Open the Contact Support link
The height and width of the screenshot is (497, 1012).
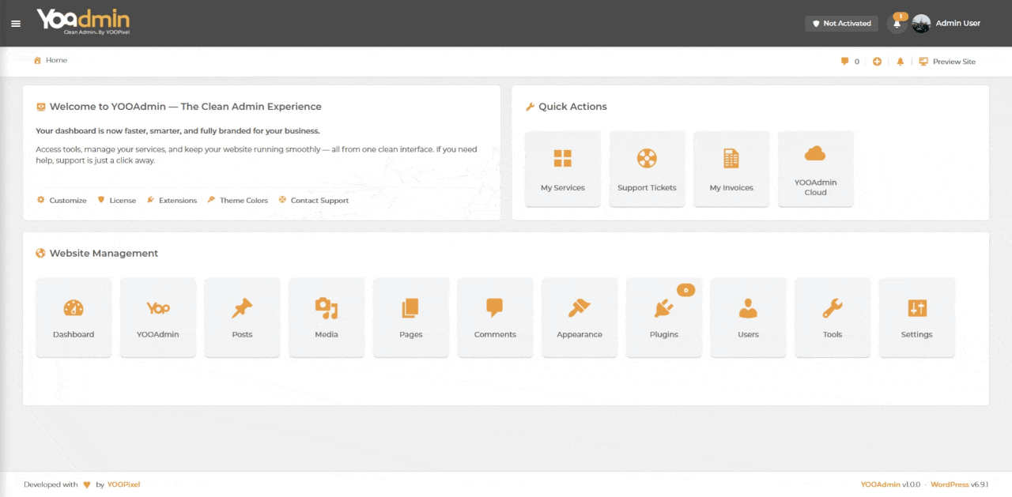pos(314,200)
